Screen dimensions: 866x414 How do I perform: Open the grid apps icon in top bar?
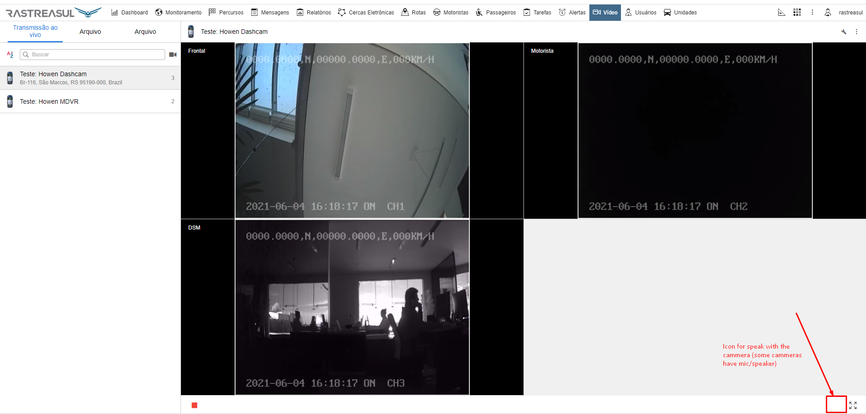click(797, 13)
